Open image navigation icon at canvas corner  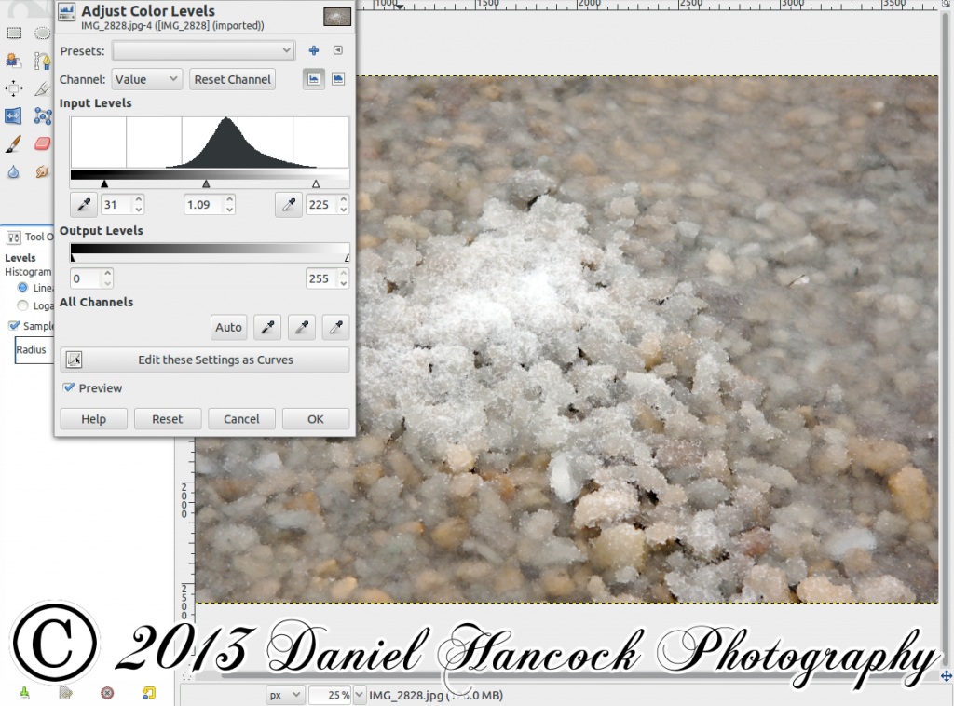click(x=947, y=675)
